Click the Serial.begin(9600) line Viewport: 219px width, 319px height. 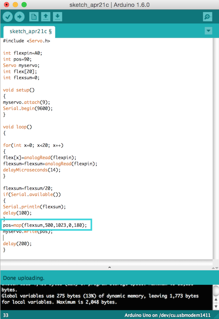point(28,108)
